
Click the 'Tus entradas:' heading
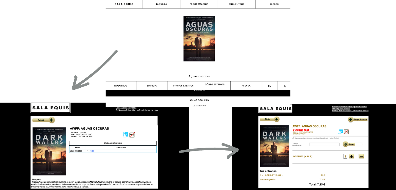268,171
